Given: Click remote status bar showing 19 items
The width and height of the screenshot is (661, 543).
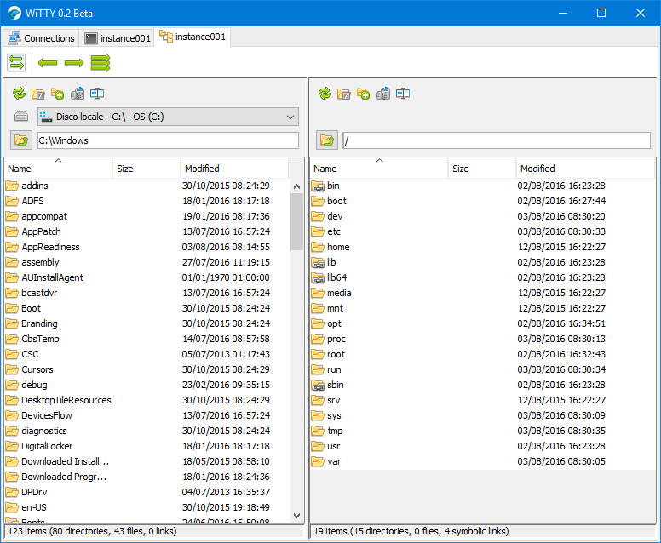Looking at the screenshot, I should 483,531.
